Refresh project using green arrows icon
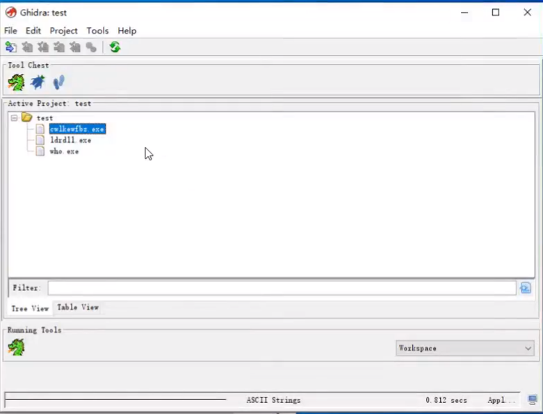543x414 pixels. click(x=115, y=47)
